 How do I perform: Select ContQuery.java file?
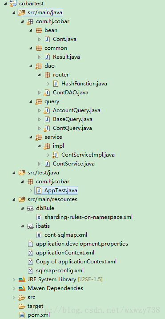[x=72, y=128]
